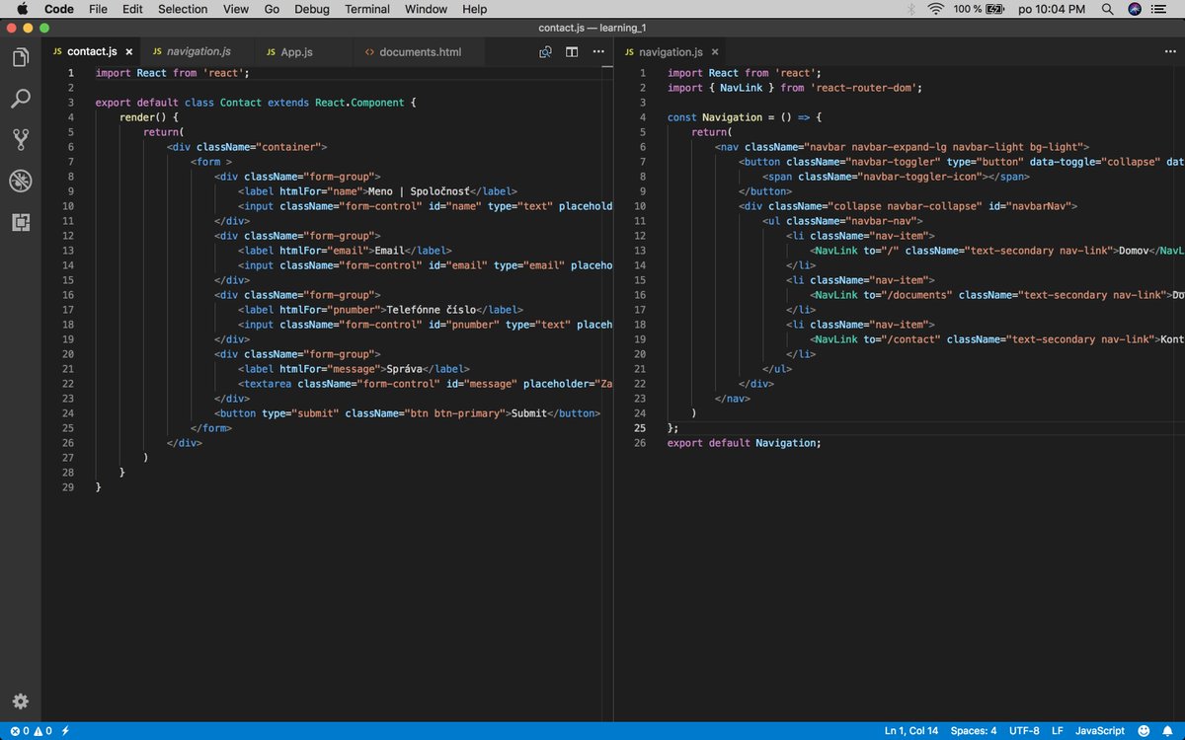Image resolution: width=1185 pixels, height=740 pixels.
Task: Click 'export default Navigation;' line
Action: tap(744, 443)
